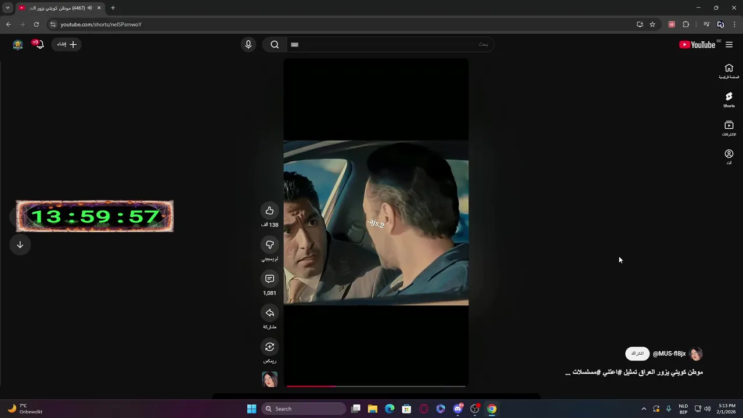This screenshot has width=743, height=418.
Task: Open the media control music-list icon
Action: pyautogui.click(x=706, y=24)
